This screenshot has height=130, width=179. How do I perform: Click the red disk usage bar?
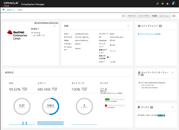[115, 106]
